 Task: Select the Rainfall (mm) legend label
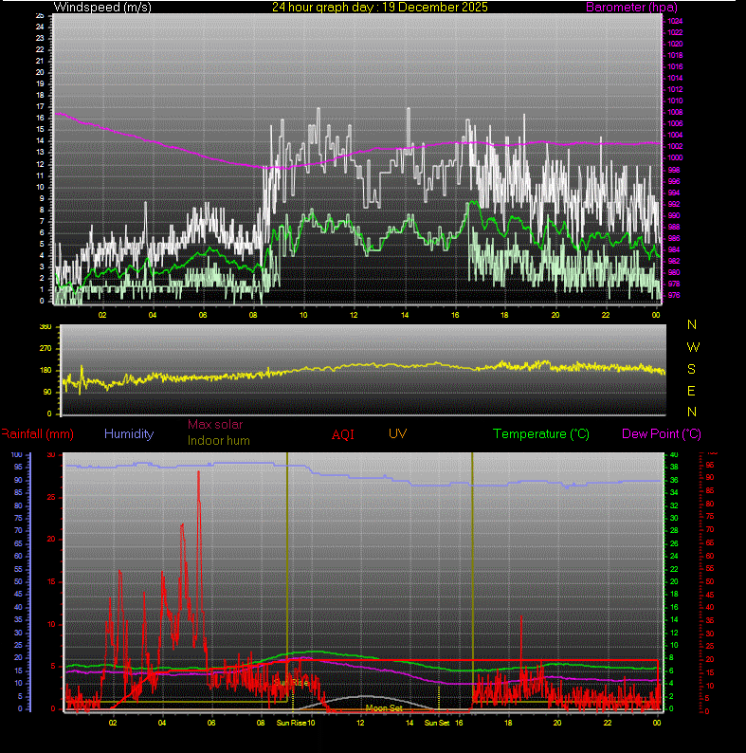(37, 433)
